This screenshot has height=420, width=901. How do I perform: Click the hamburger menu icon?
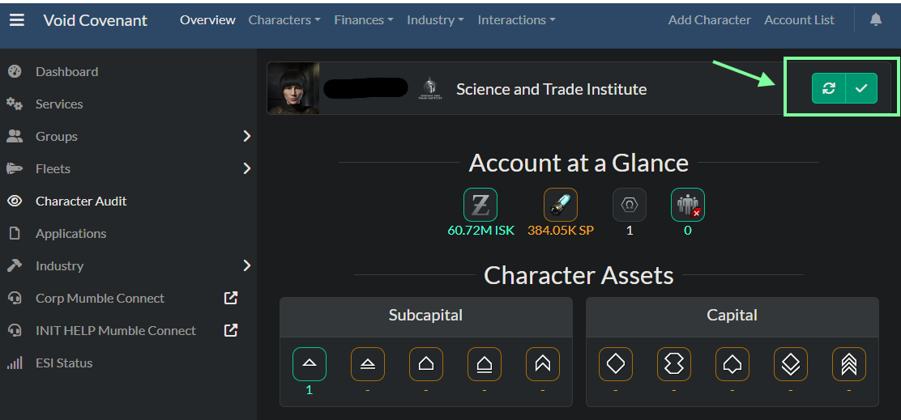[17, 20]
